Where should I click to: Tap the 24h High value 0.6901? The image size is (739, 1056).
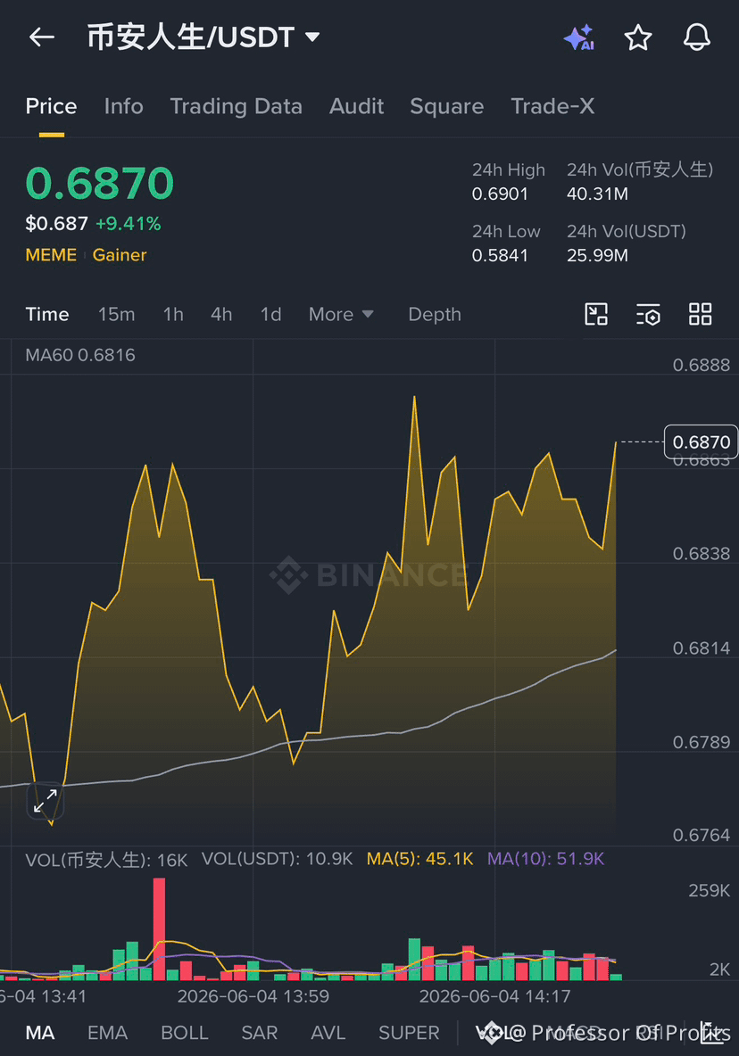pyautogui.click(x=500, y=194)
